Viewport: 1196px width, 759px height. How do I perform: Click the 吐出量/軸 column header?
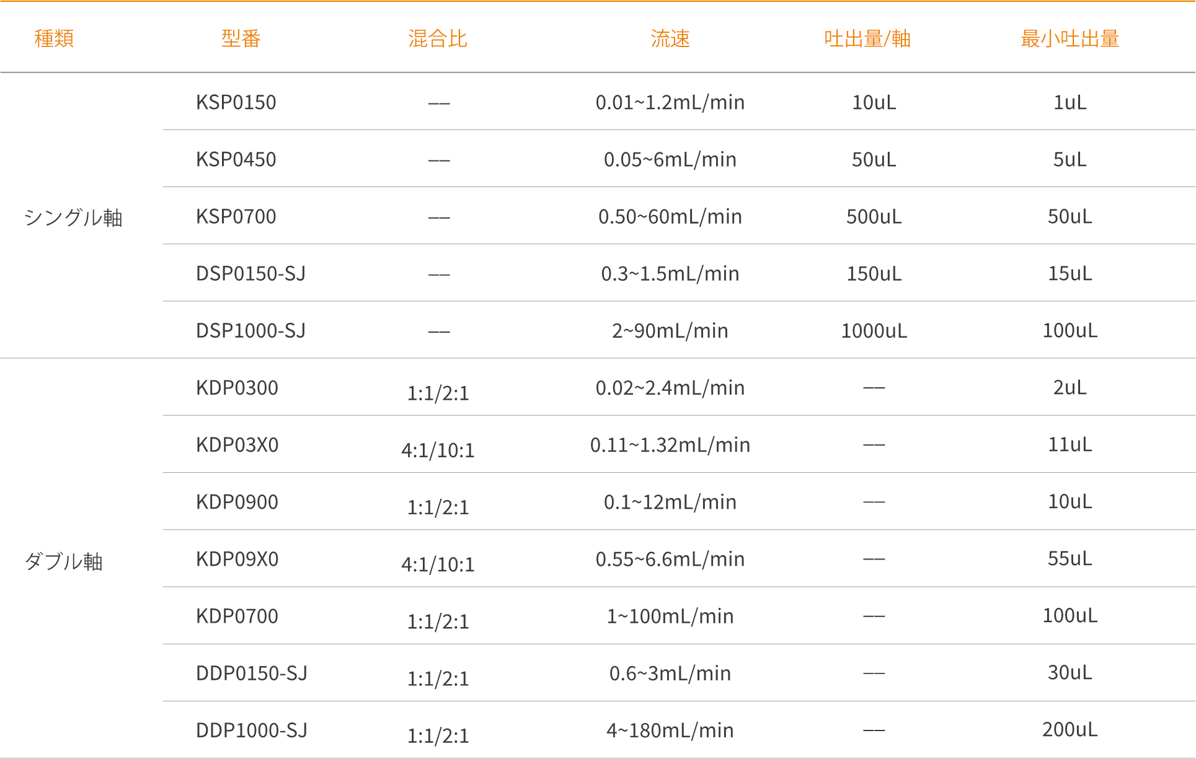867,38
